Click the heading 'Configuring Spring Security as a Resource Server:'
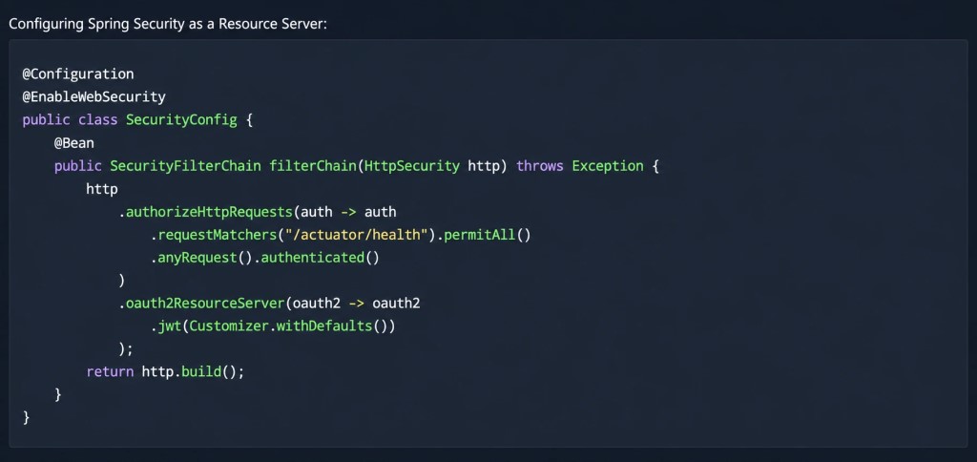 (x=168, y=24)
